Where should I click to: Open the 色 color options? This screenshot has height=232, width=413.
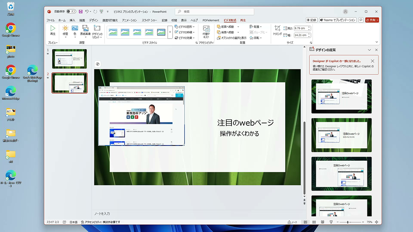pos(75,31)
